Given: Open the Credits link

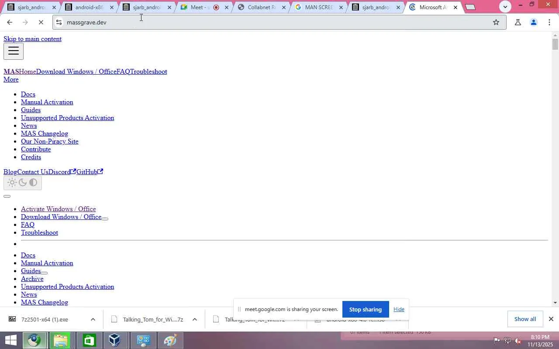Looking at the screenshot, I should click(x=31, y=157).
